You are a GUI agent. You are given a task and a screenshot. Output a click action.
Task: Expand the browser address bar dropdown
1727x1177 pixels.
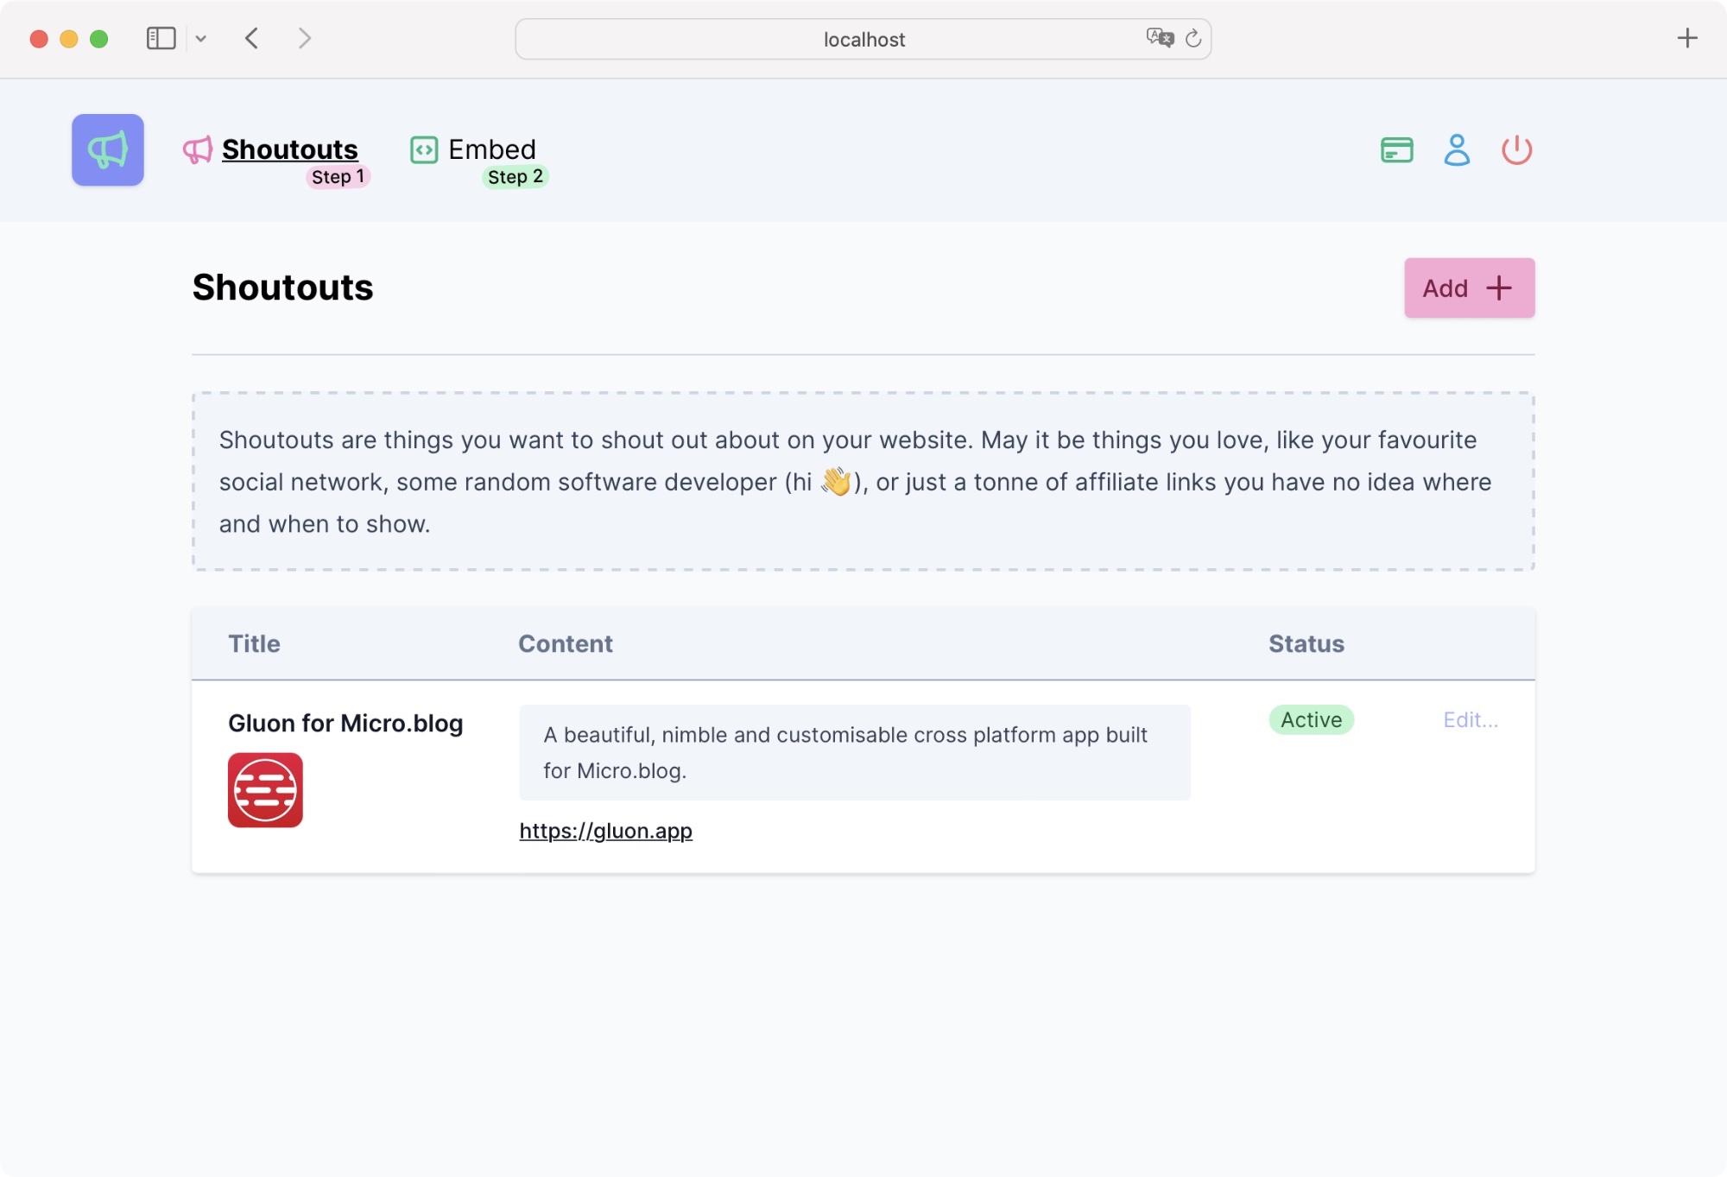point(201,37)
